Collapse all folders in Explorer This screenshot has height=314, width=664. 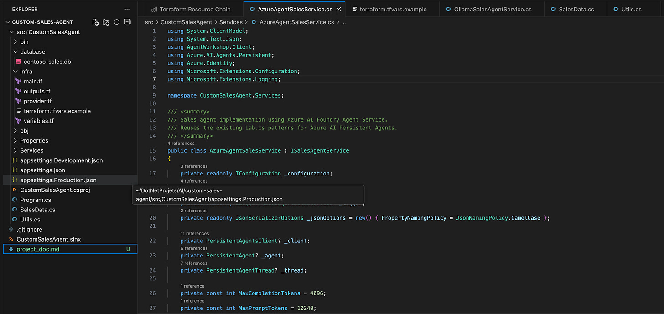pos(127,22)
